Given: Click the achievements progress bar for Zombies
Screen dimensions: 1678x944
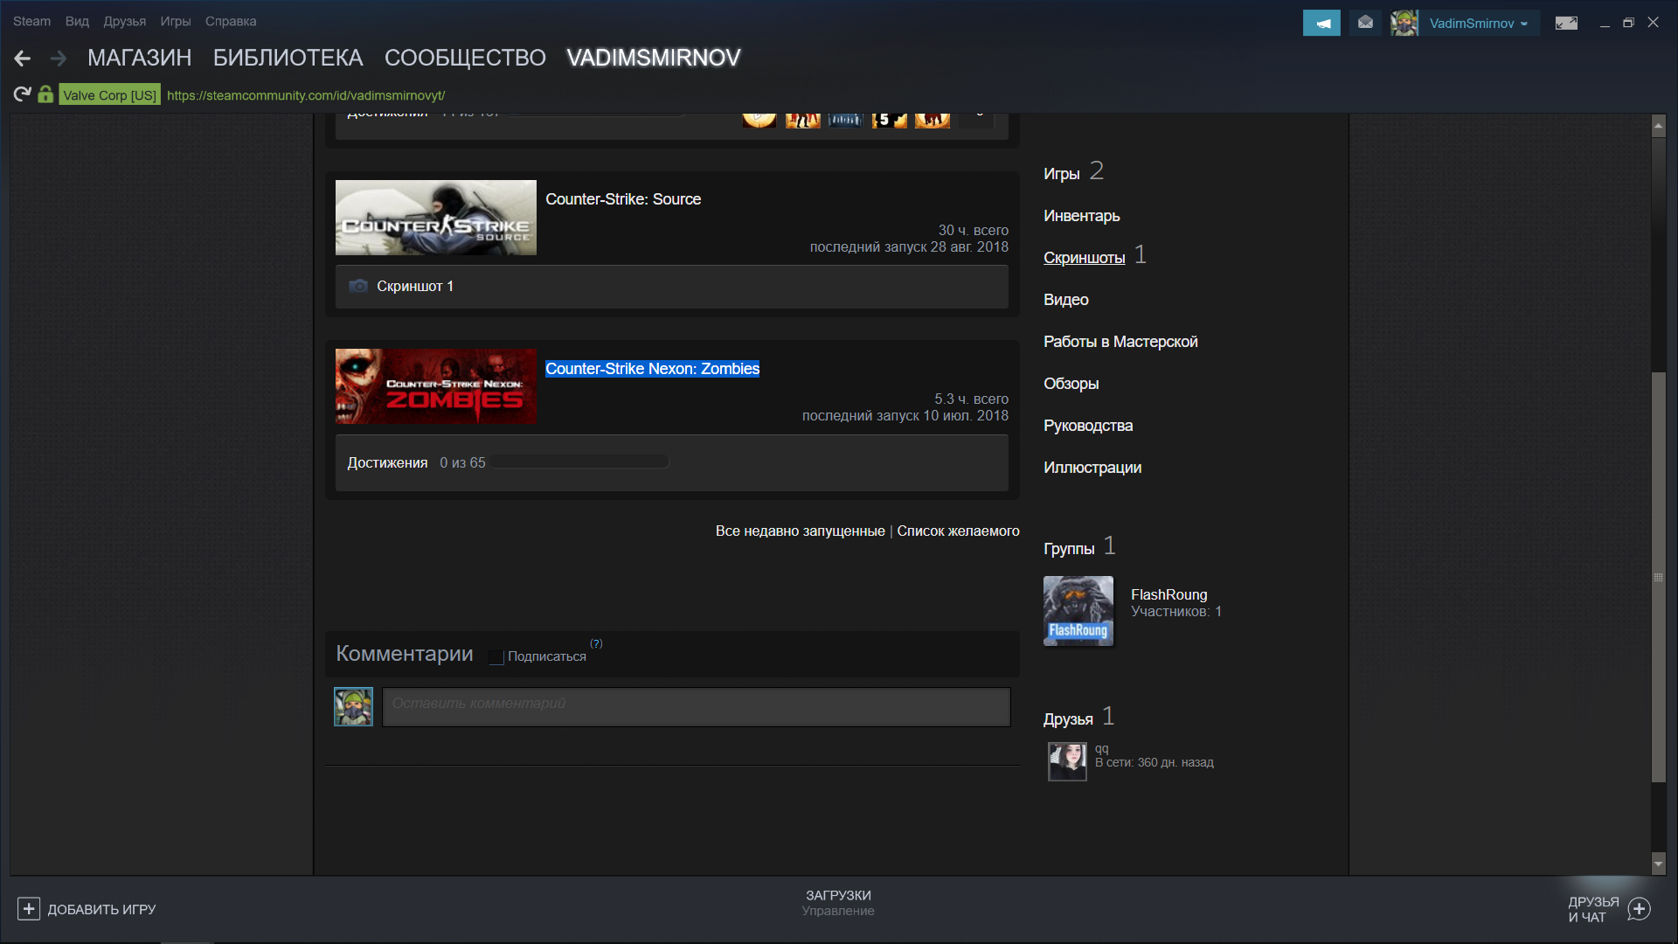Looking at the screenshot, I should (x=580, y=462).
